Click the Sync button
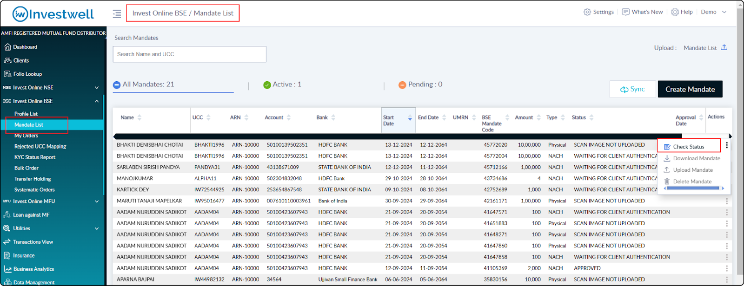Screen dimensions: 744x286 tap(632, 89)
